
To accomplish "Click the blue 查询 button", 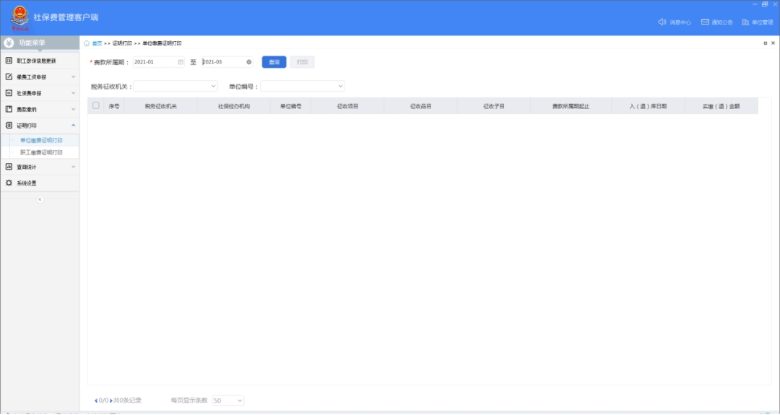I will click(274, 62).
